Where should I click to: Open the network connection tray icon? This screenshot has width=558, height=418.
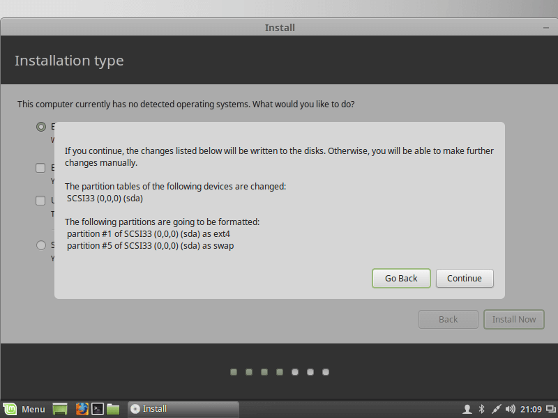(496, 409)
